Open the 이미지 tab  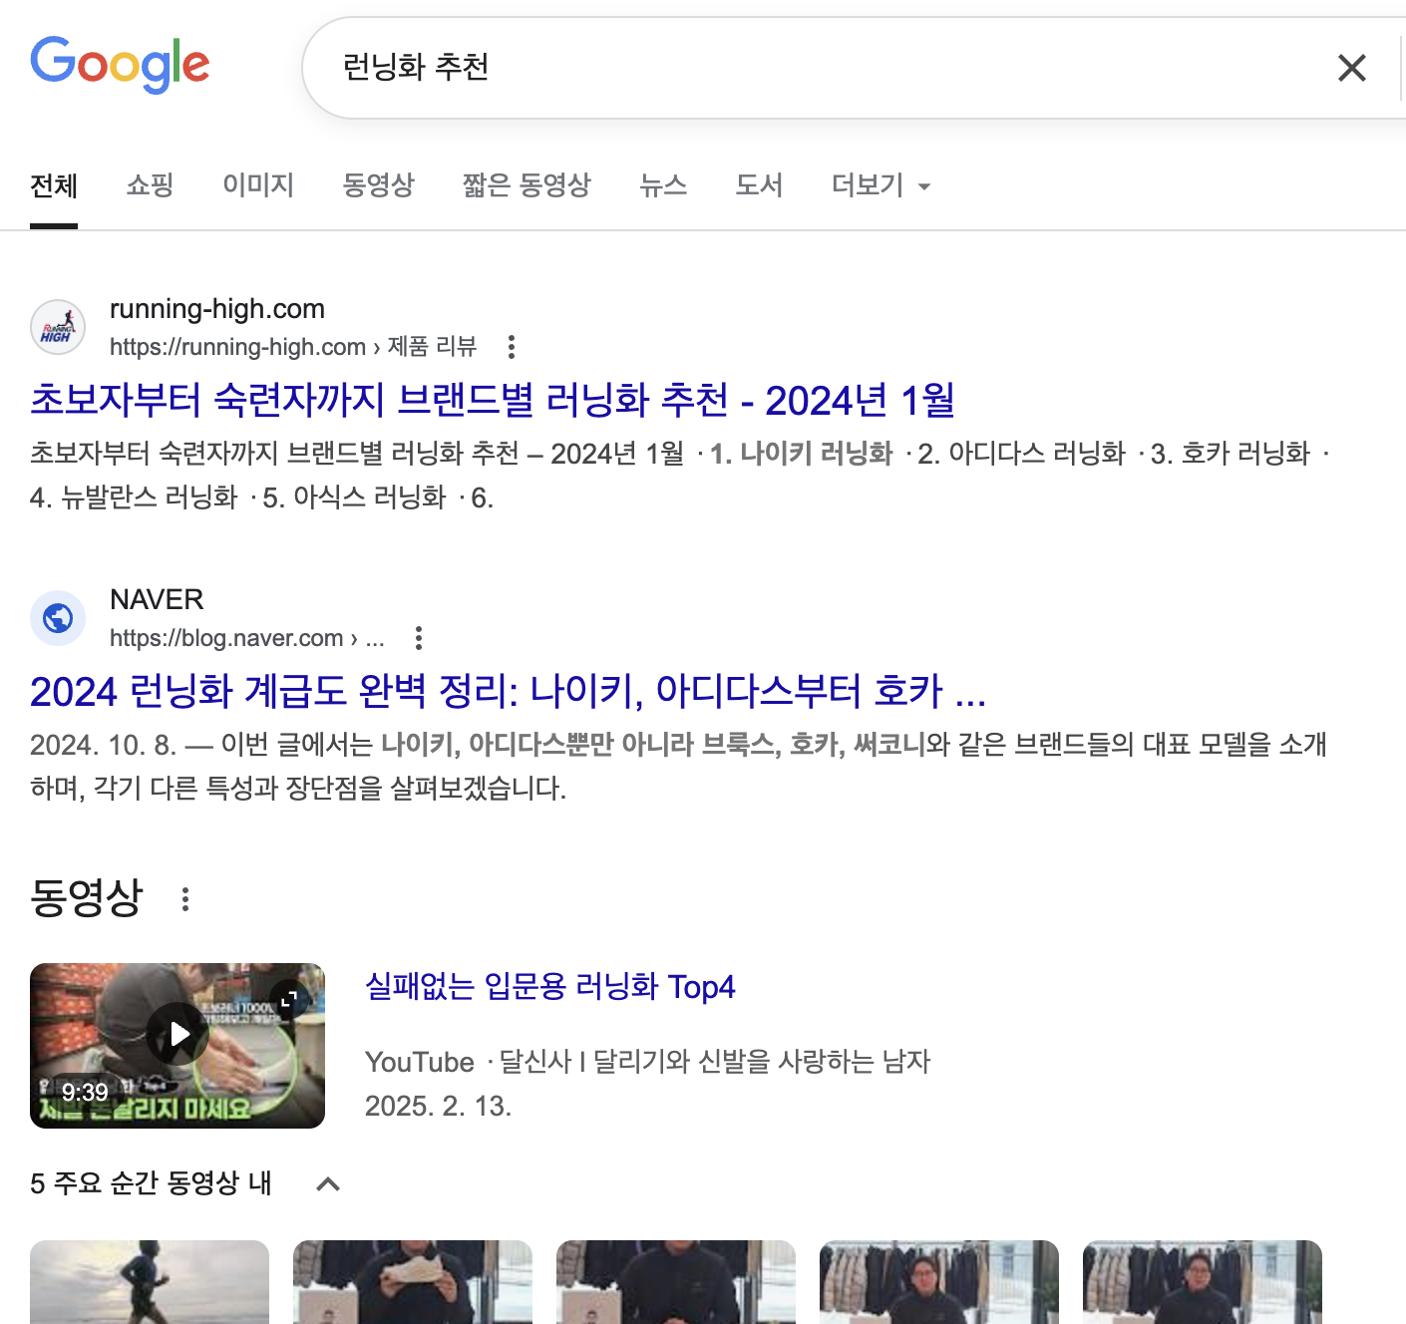click(x=258, y=185)
